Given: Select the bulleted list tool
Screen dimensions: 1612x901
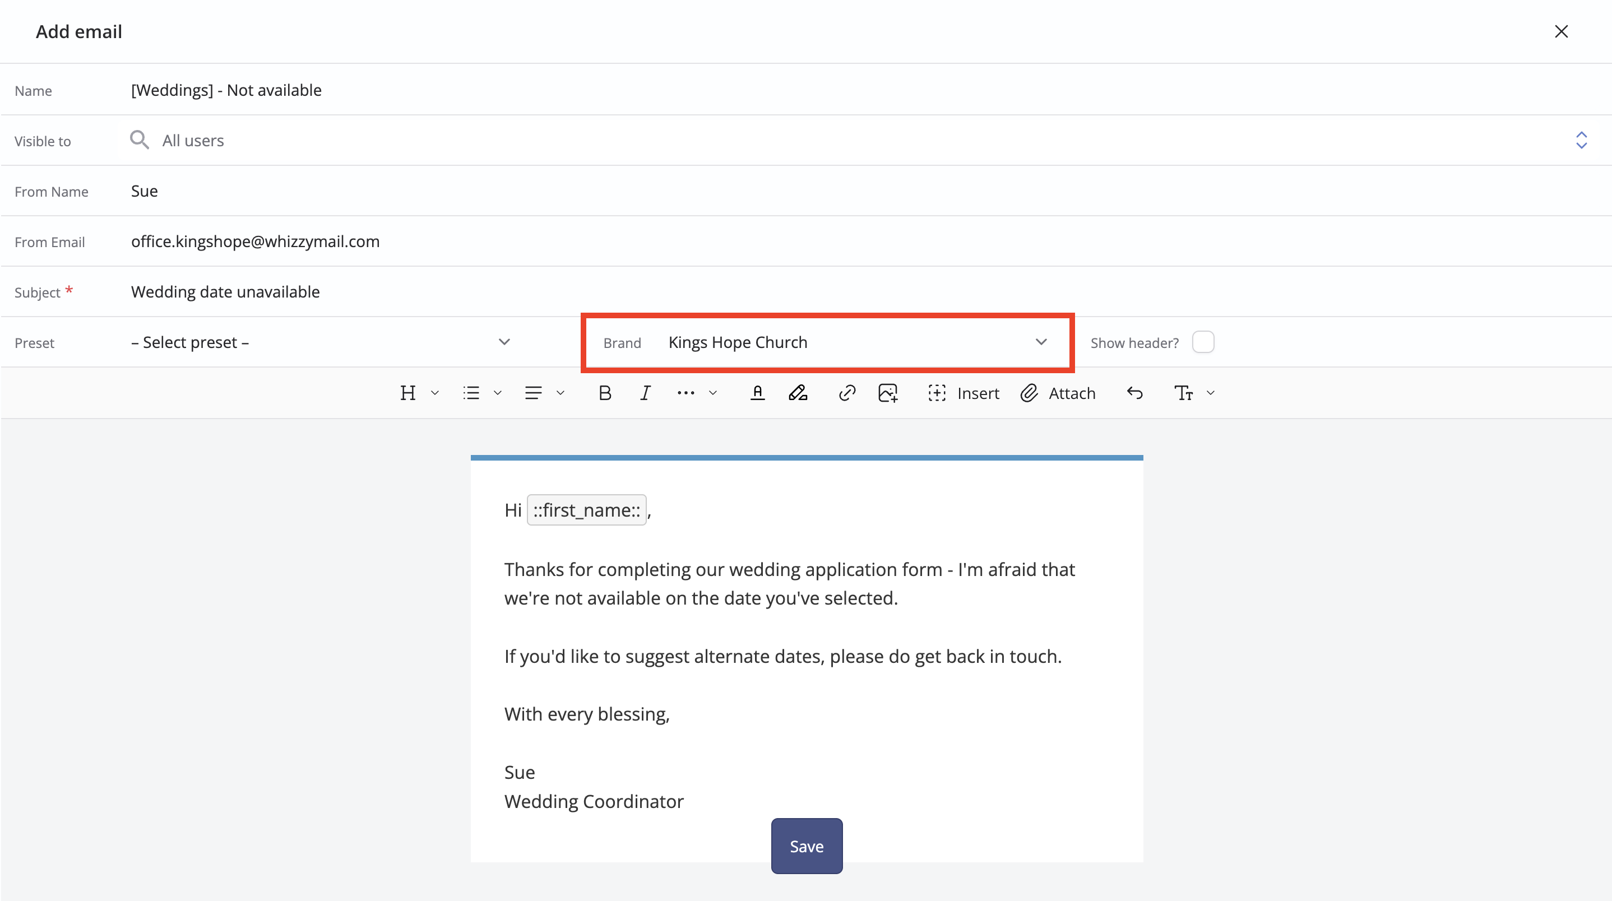Looking at the screenshot, I should tap(471, 393).
